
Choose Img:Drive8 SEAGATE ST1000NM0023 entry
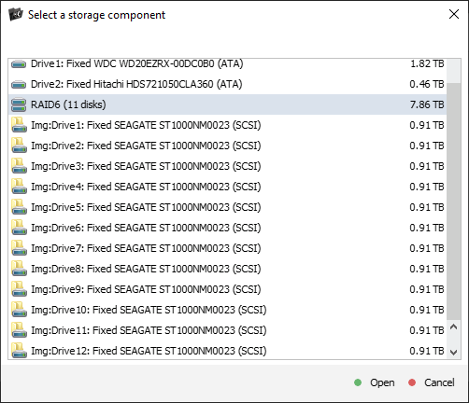point(227,269)
